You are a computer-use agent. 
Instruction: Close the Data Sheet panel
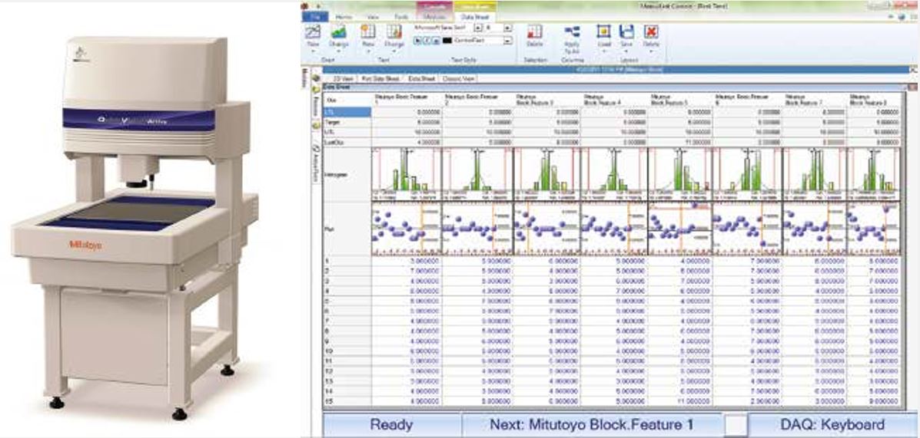[x=912, y=87]
